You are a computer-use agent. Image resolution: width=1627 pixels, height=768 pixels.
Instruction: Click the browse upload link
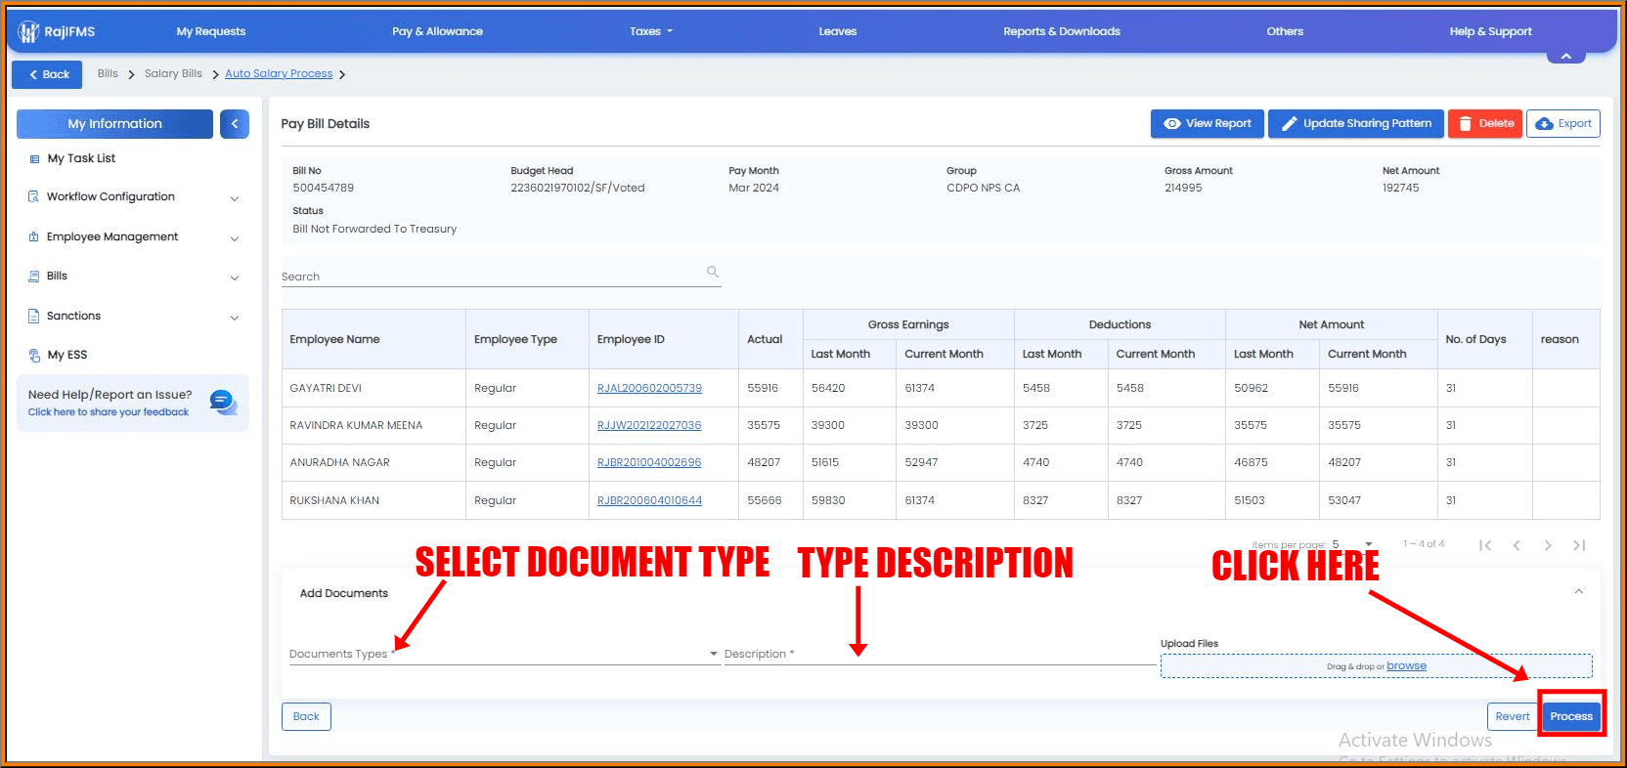(1406, 665)
